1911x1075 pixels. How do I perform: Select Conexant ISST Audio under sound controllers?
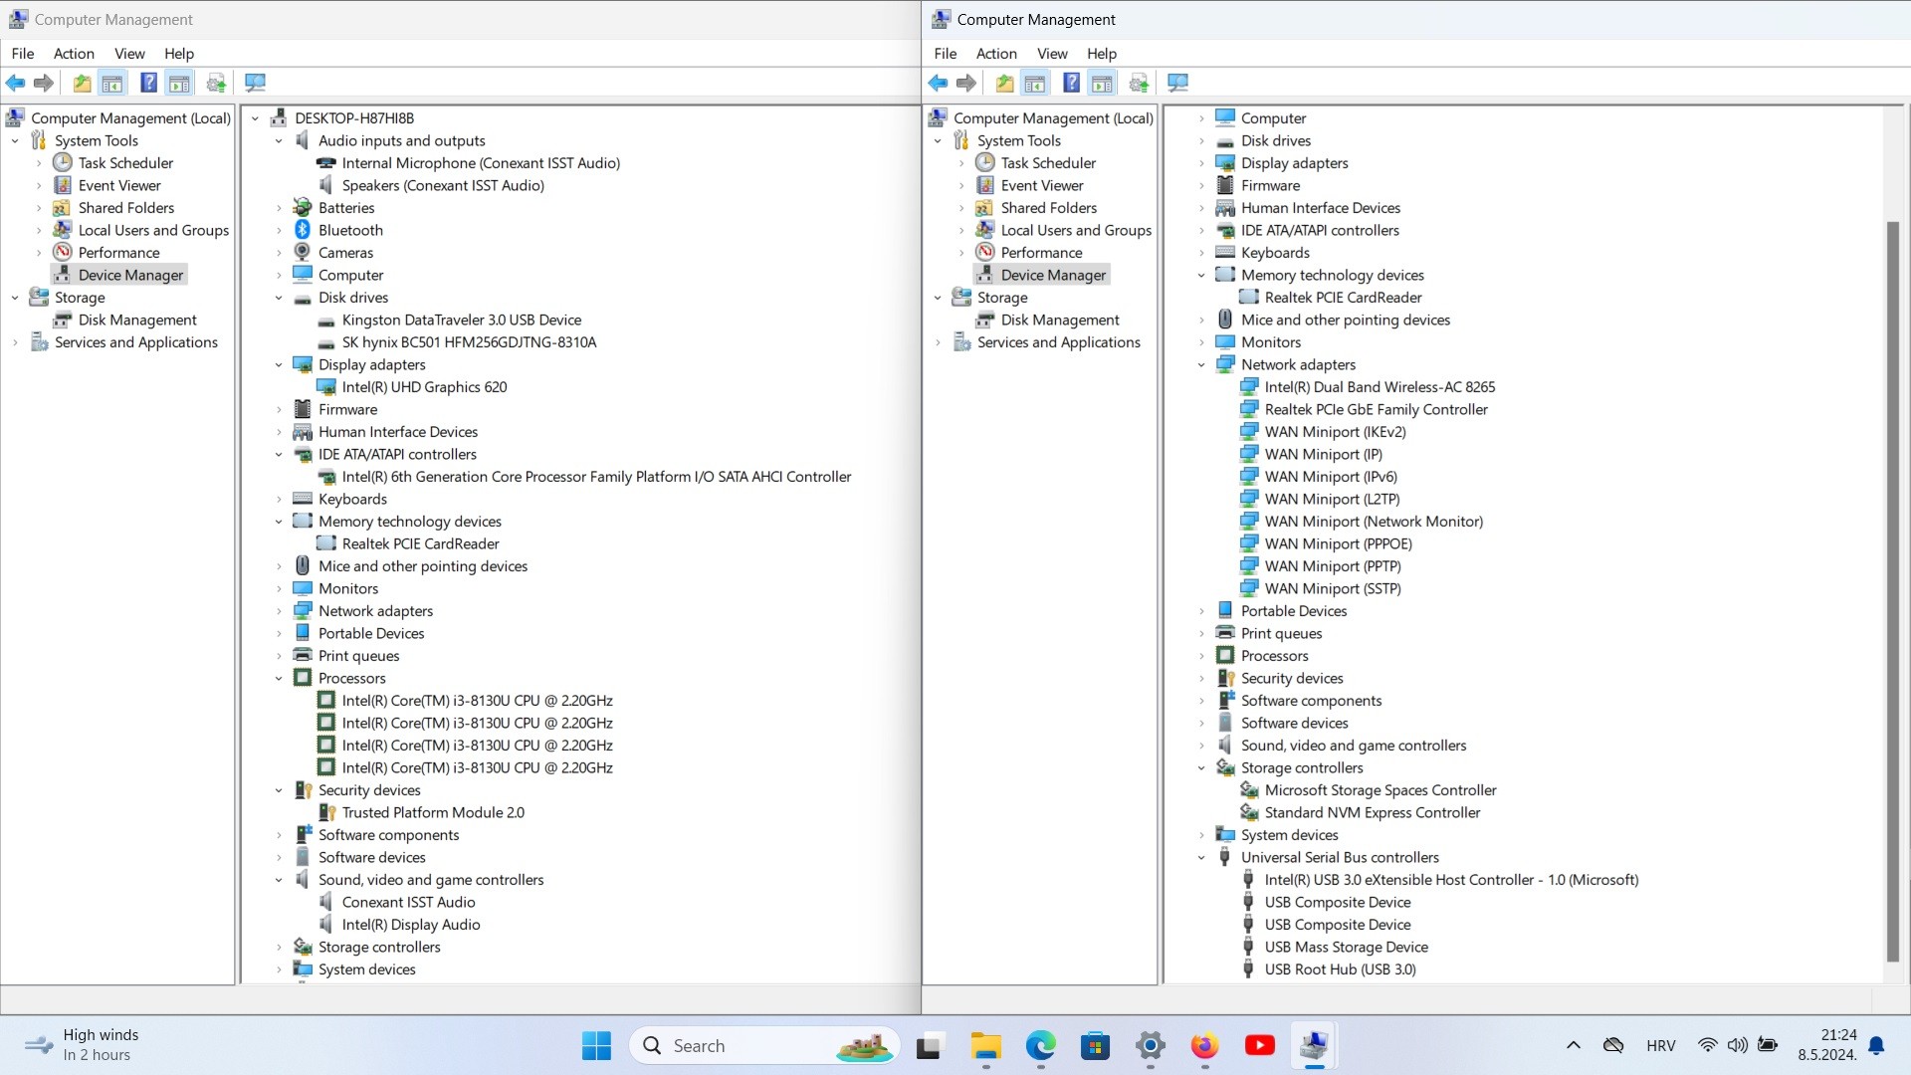408,902
